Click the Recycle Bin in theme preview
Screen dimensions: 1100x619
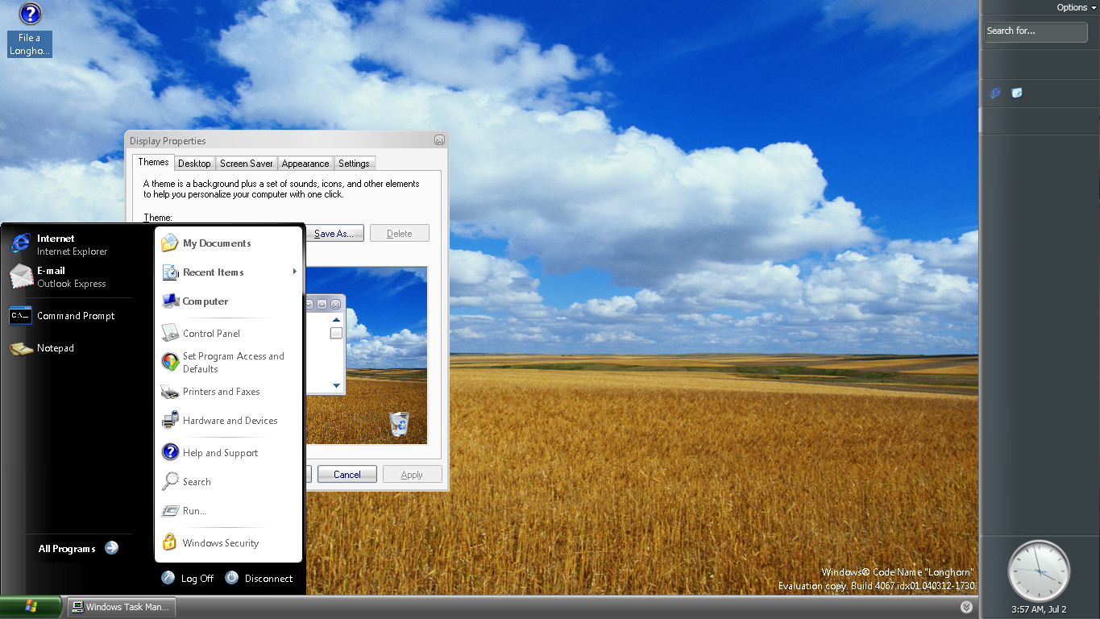pos(399,423)
